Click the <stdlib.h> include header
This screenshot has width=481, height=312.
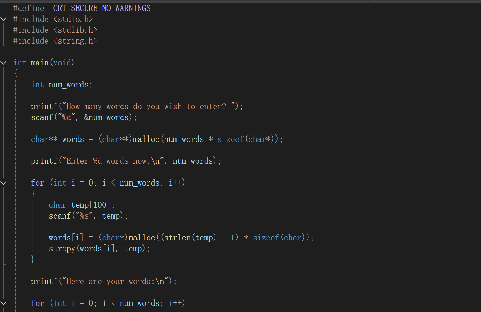pos(75,30)
